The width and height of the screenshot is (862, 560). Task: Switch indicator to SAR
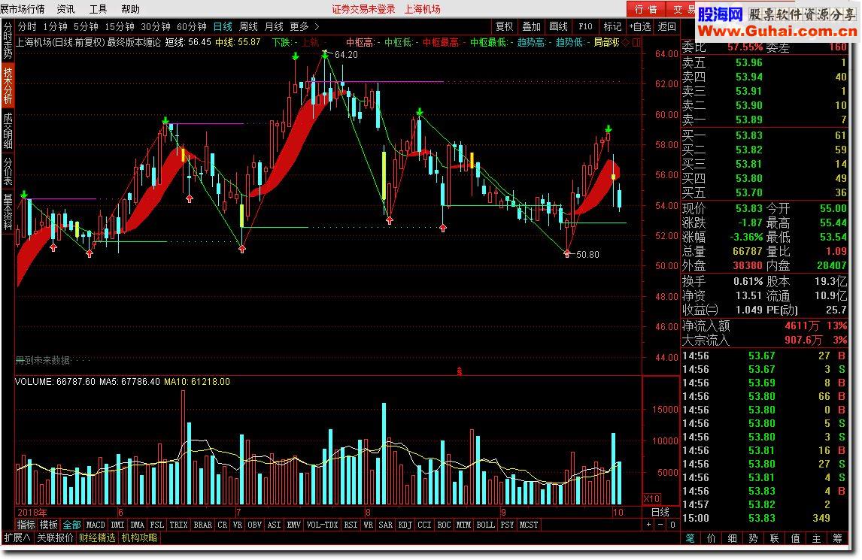[x=386, y=525]
